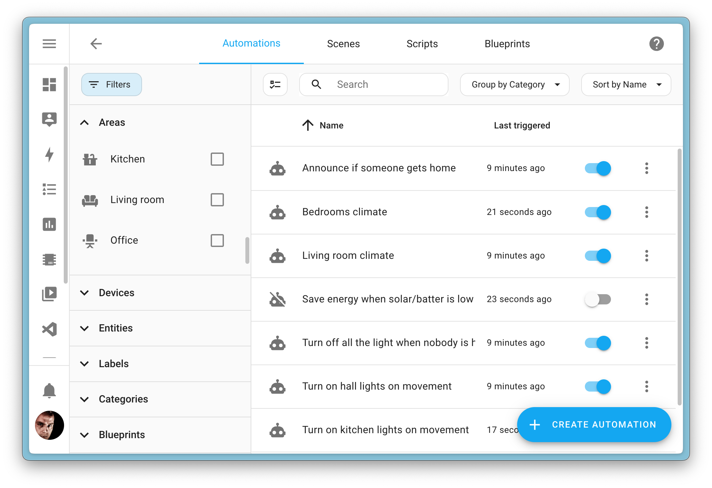Image resolution: width=712 pixels, height=488 pixels.
Task: Select the Kitchen area checkbox
Action: click(x=218, y=159)
